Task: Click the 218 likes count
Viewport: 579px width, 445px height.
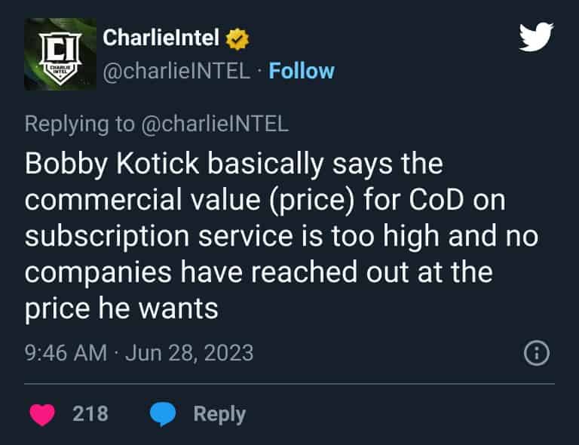Action: point(90,413)
